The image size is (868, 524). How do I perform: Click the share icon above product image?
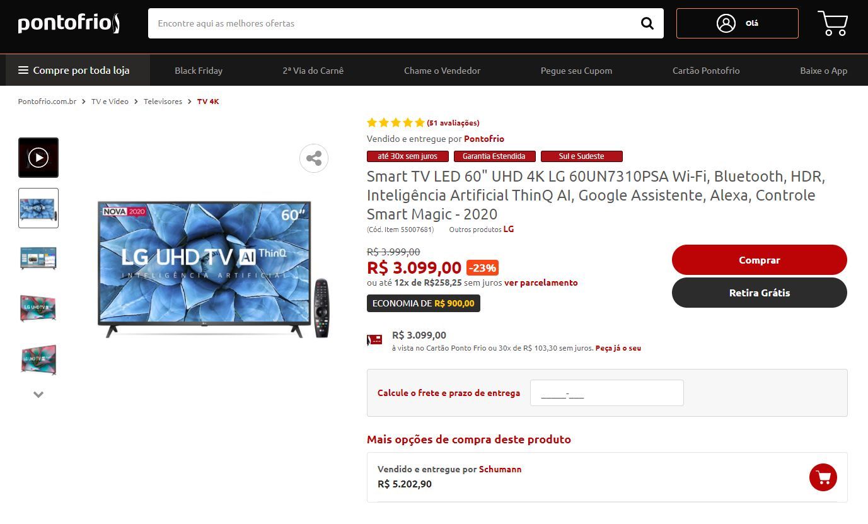coord(314,158)
